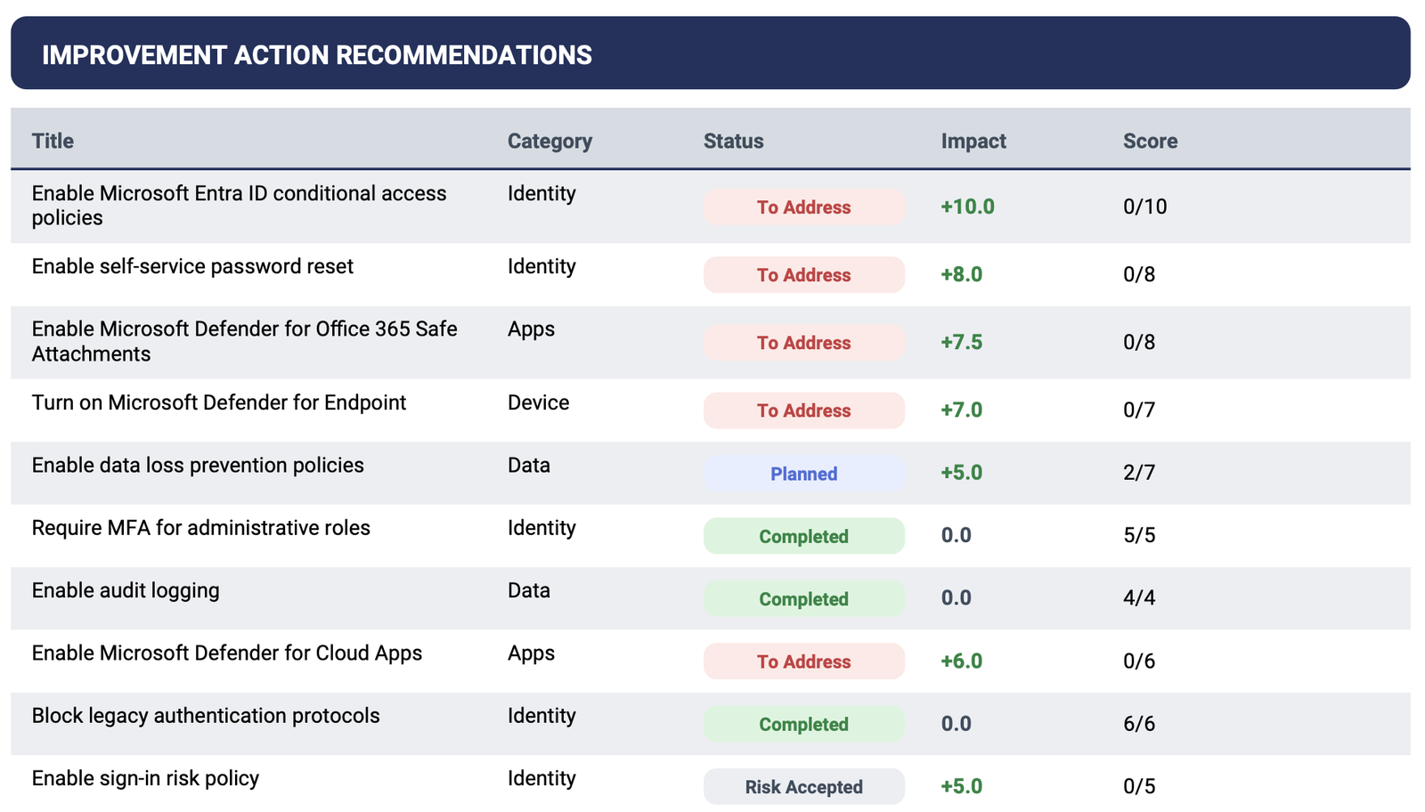This screenshot has height=812, width=1425.
Task: Click the Risk Accepted status badge
Action: pyautogui.click(x=804, y=786)
